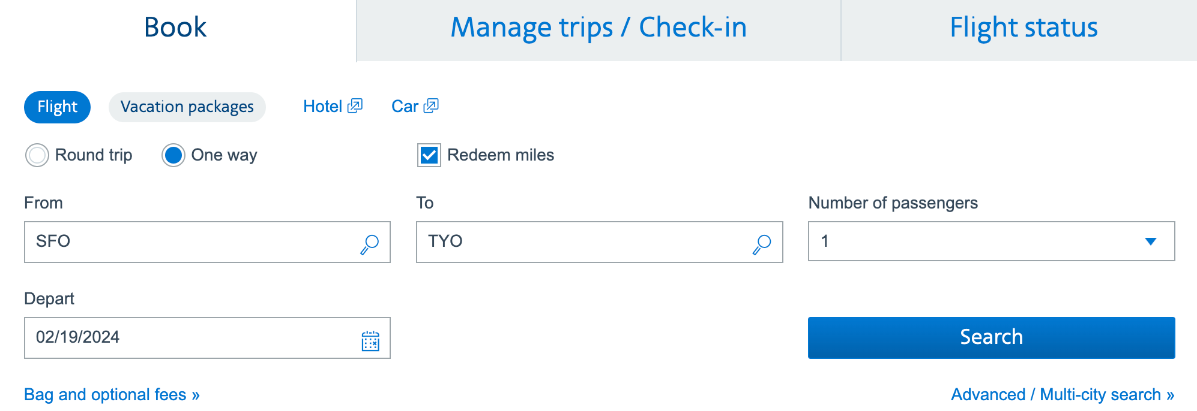Select the Flight booking pill
The width and height of the screenshot is (1197, 411).
(x=57, y=107)
